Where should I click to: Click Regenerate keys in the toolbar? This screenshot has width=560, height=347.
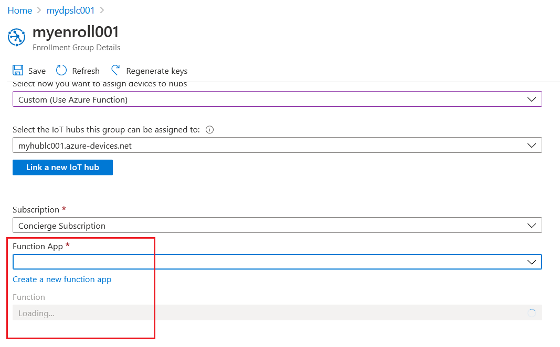click(157, 71)
